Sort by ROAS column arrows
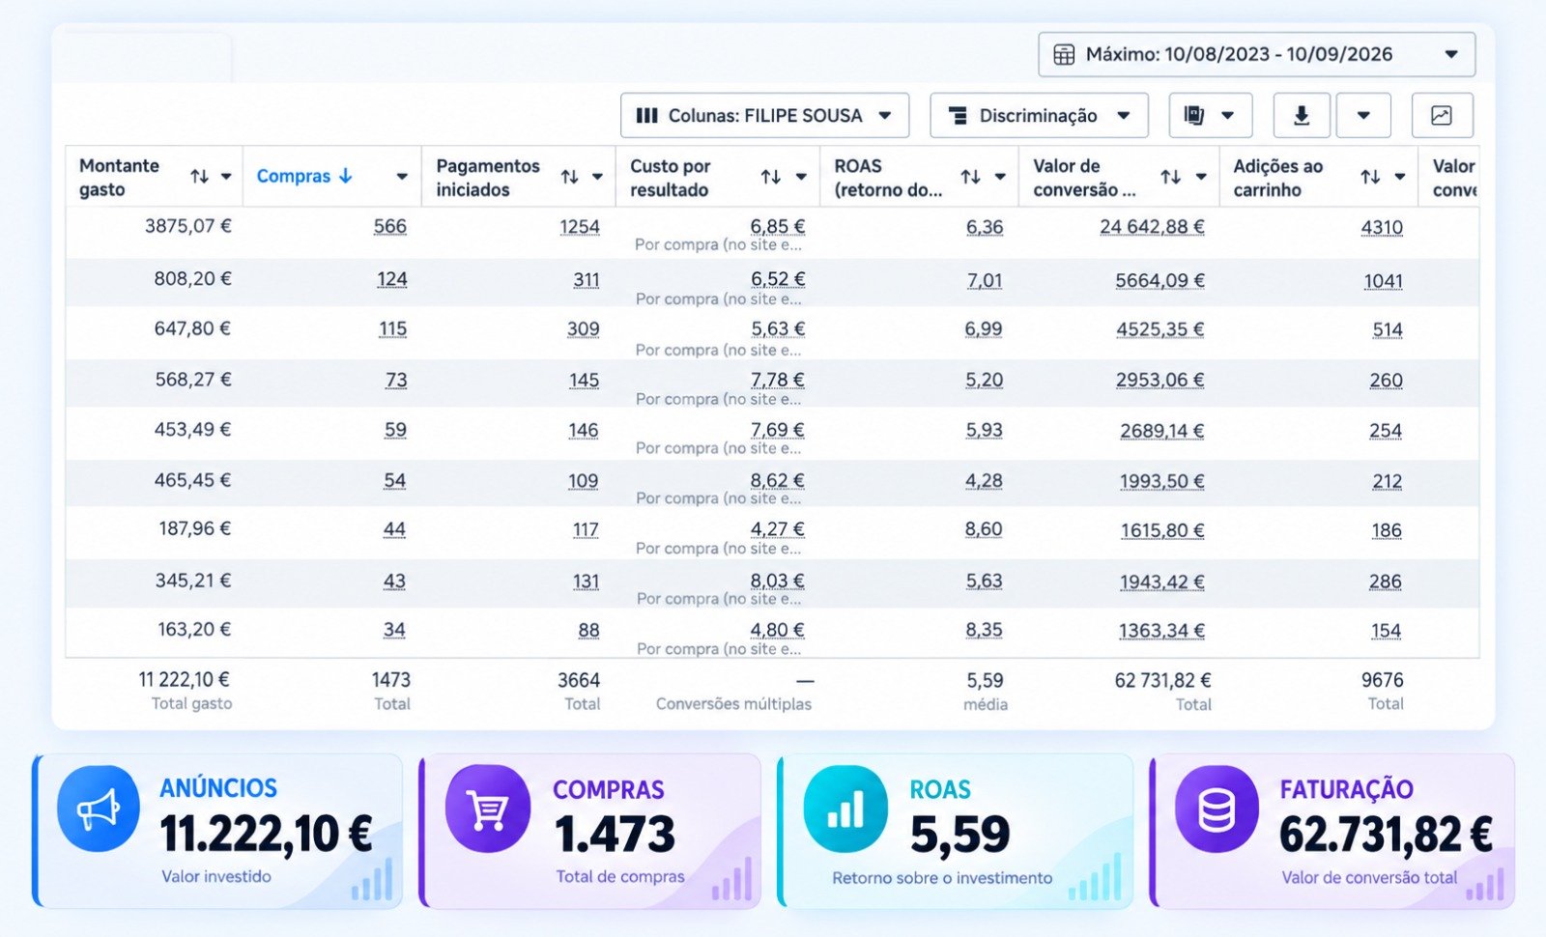This screenshot has height=937, width=1546. (971, 176)
